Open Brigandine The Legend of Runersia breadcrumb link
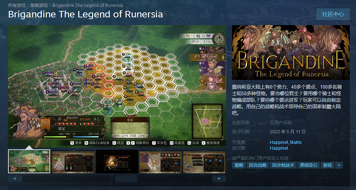Viewport: 356px width, 190px height. click(x=87, y=5)
